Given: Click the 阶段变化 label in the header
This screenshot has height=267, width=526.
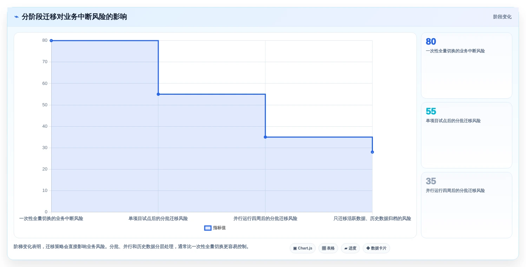Looking at the screenshot, I should (502, 17).
